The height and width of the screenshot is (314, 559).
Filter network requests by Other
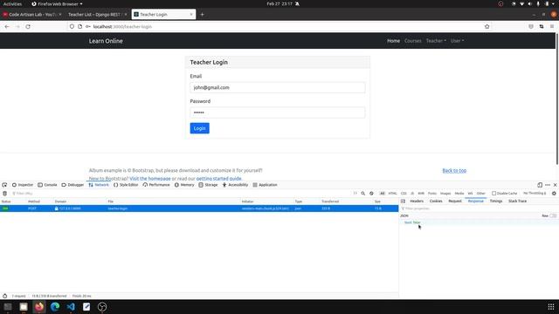(481, 194)
